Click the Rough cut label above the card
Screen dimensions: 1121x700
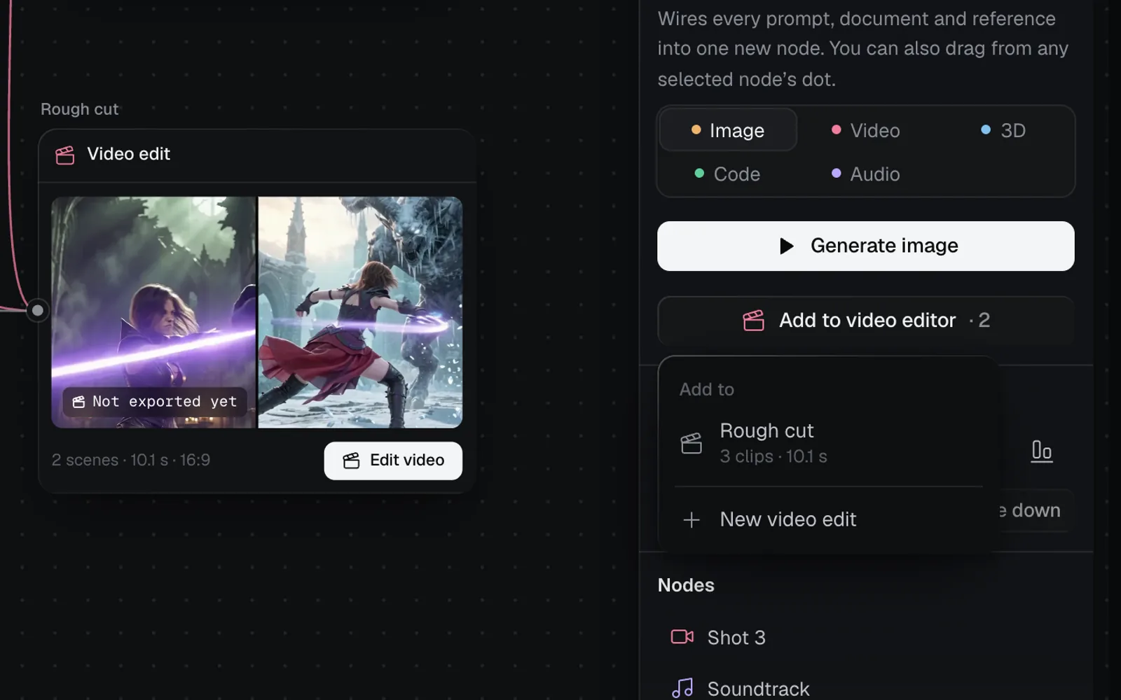click(80, 109)
